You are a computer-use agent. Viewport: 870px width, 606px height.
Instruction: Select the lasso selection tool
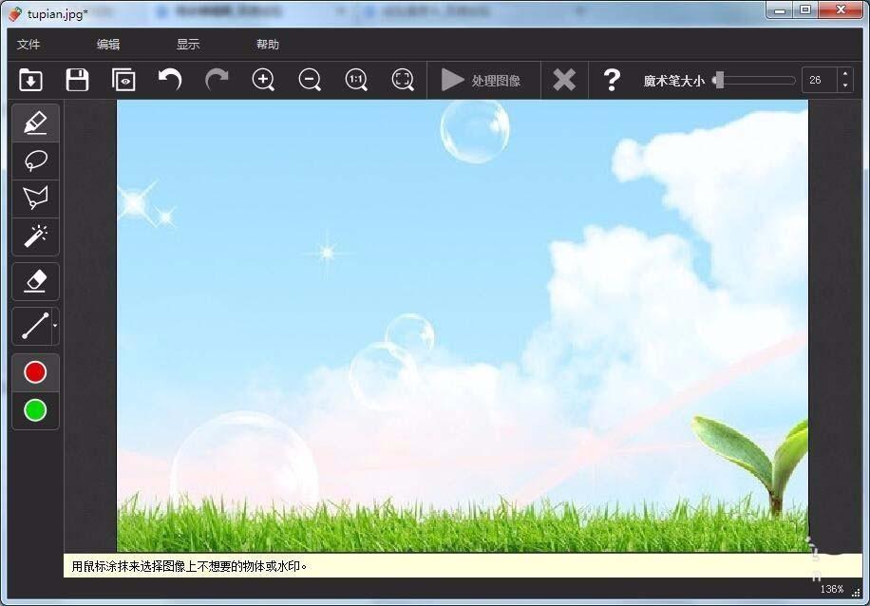35,161
